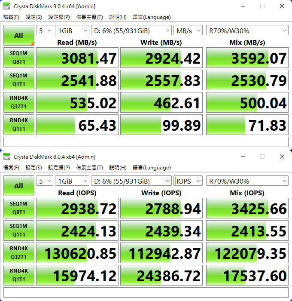Image resolution: width=292 pixels, height=301 pixels.
Task: Open IOPS unit dropdown in bottom window
Action: click(x=188, y=181)
